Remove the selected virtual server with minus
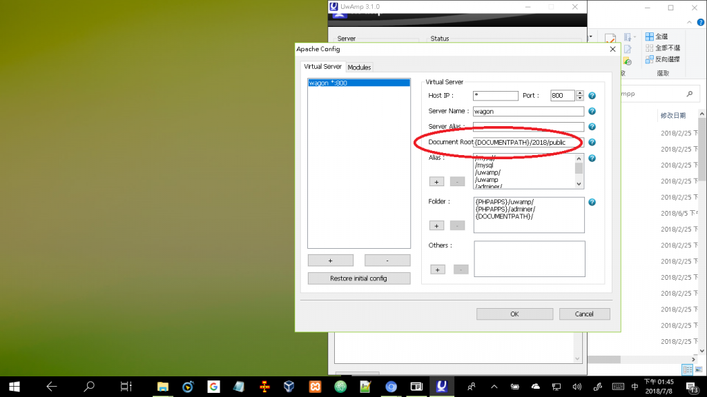707x397 pixels. pos(387,261)
